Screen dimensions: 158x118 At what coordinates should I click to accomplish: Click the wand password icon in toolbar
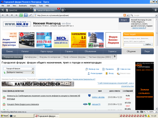[x=31, y=15]
